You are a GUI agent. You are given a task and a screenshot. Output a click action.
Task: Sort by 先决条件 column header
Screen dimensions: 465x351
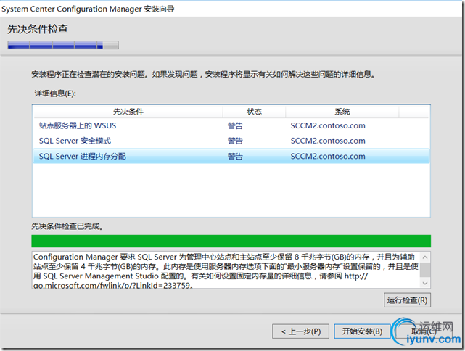coord(128,112)
